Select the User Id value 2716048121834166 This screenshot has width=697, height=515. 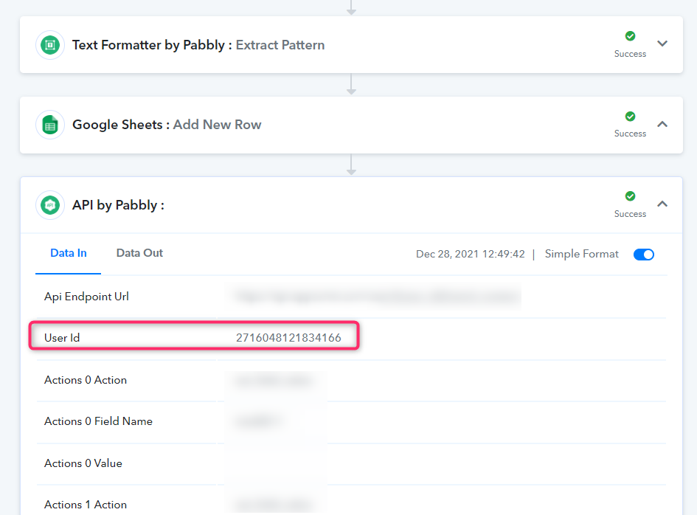pyautogui.click(x=288, y=338)
